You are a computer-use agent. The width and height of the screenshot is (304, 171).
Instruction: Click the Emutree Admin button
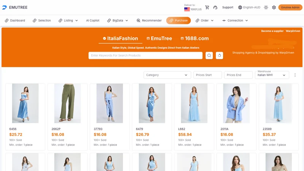click(x=290, y=7)
